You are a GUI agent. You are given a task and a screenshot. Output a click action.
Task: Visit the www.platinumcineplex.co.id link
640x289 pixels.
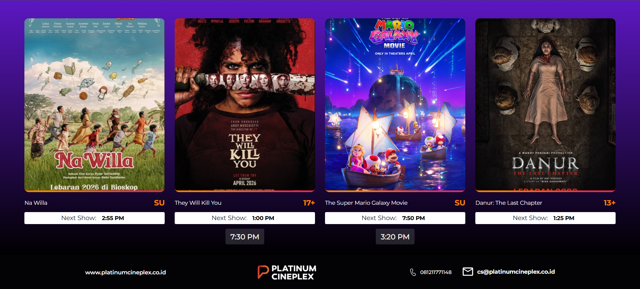(x=126, y=272)
